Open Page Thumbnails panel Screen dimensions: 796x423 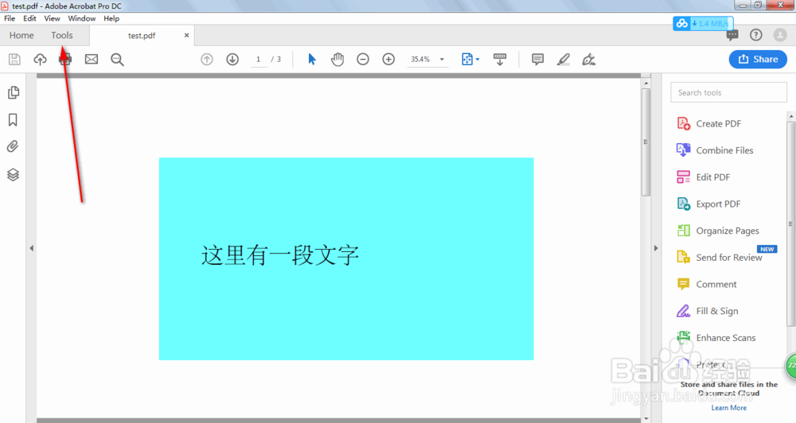14,92
